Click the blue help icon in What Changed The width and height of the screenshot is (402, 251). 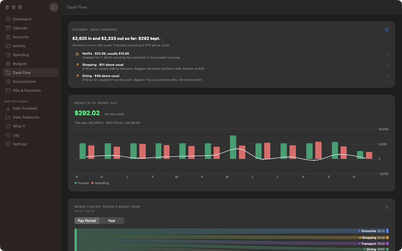[x=387, y=30]
